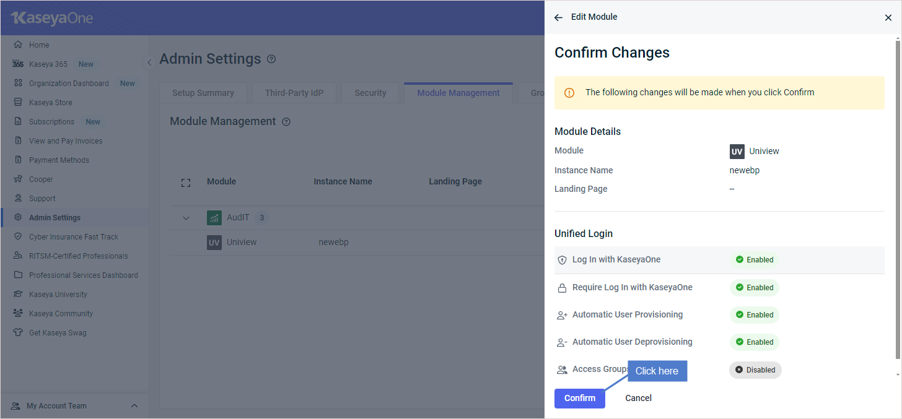The width and height of the screenshot is (902, 419).
Task: Click the Log In with KaseyaOne shield icon
Action: tap(562, 261)
